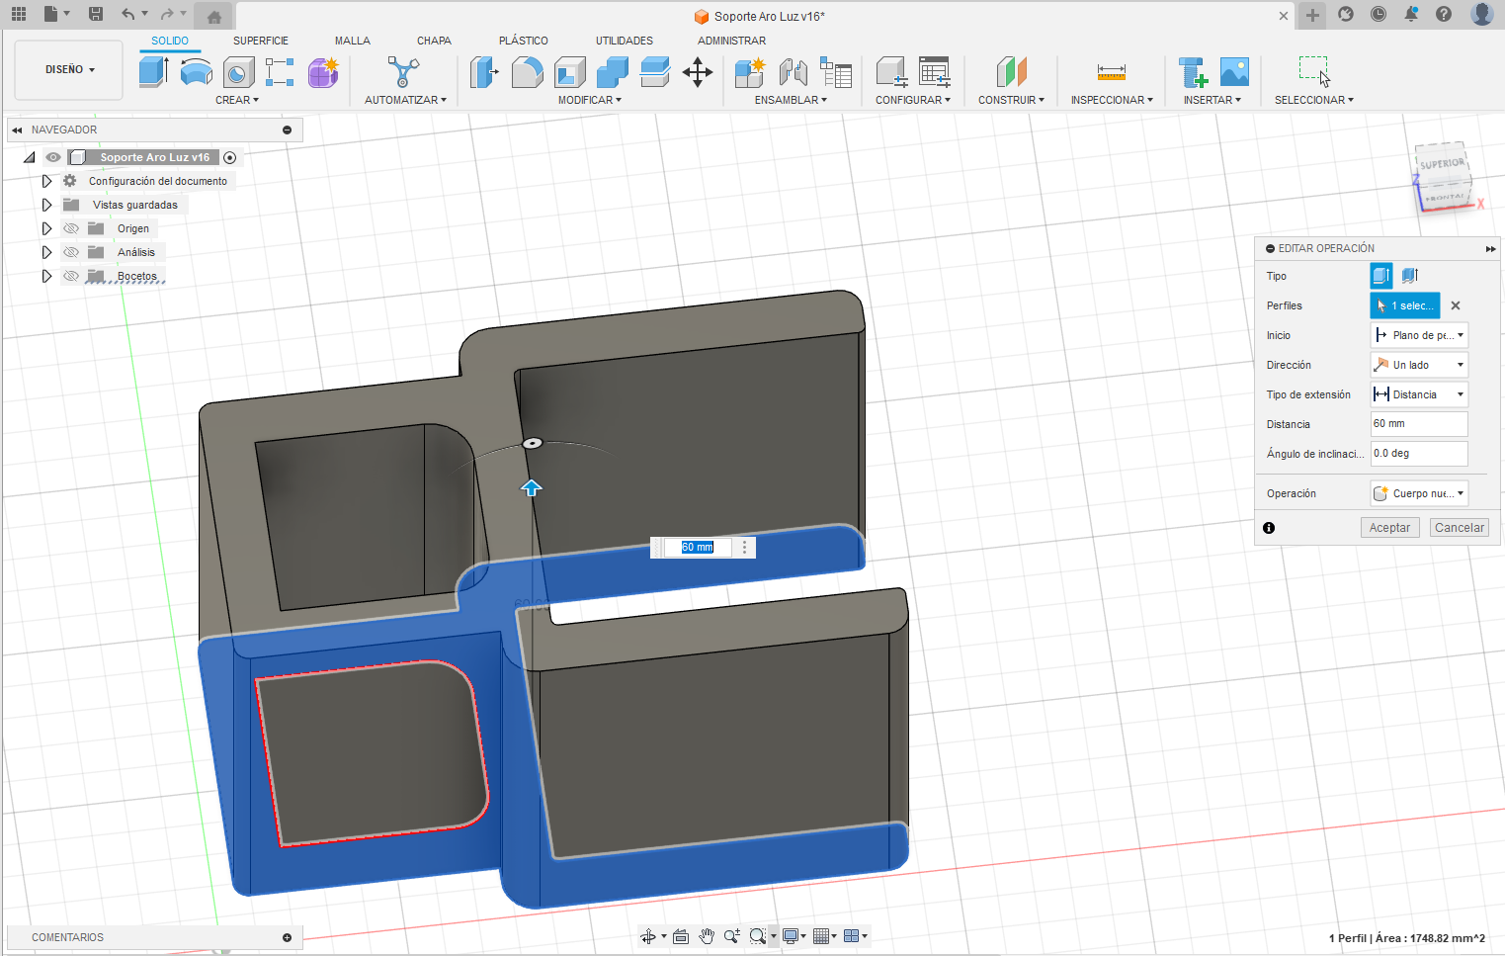
Task: Click the Measure icon in Inspeccionar
Action: coord(1112,72)
